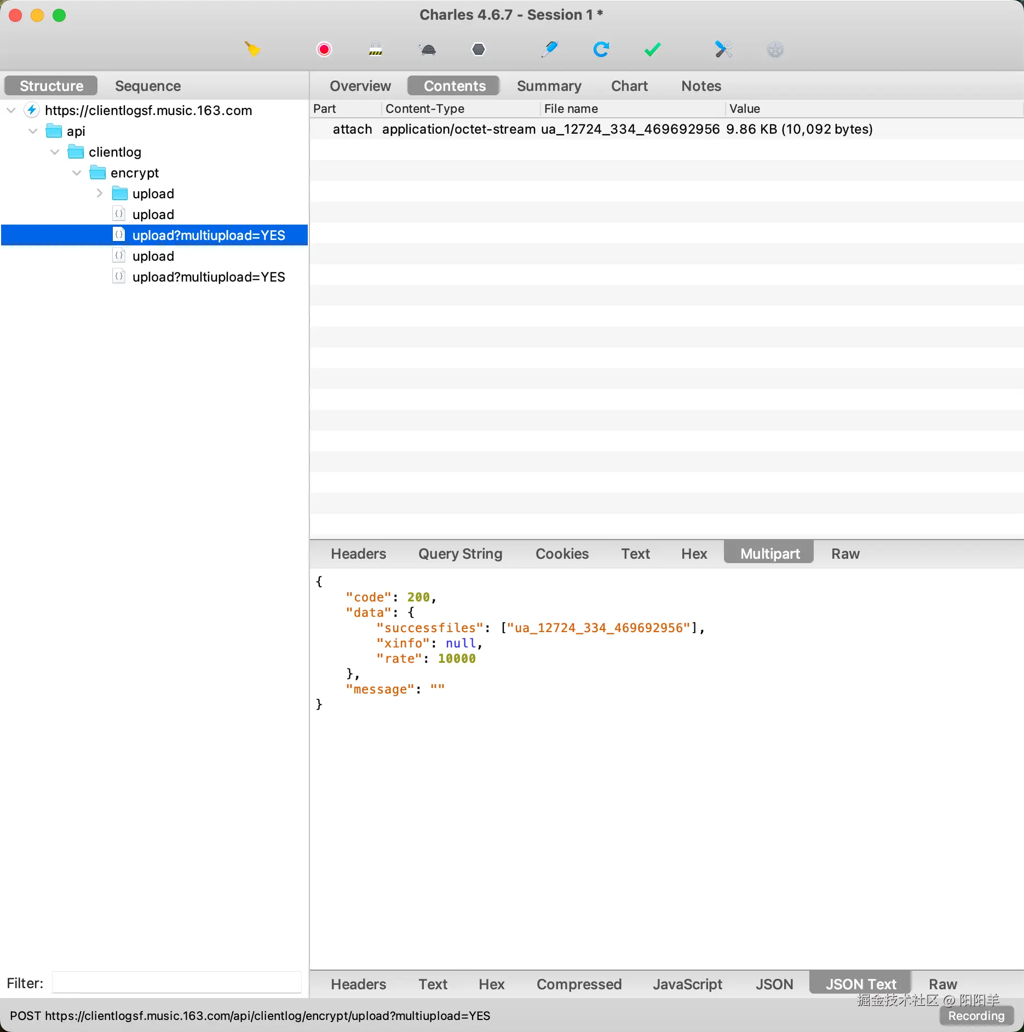Show the request Headers tab above the JSON
The image size is (1024, 1032).
pyautogui.click(x=358, y=553)
